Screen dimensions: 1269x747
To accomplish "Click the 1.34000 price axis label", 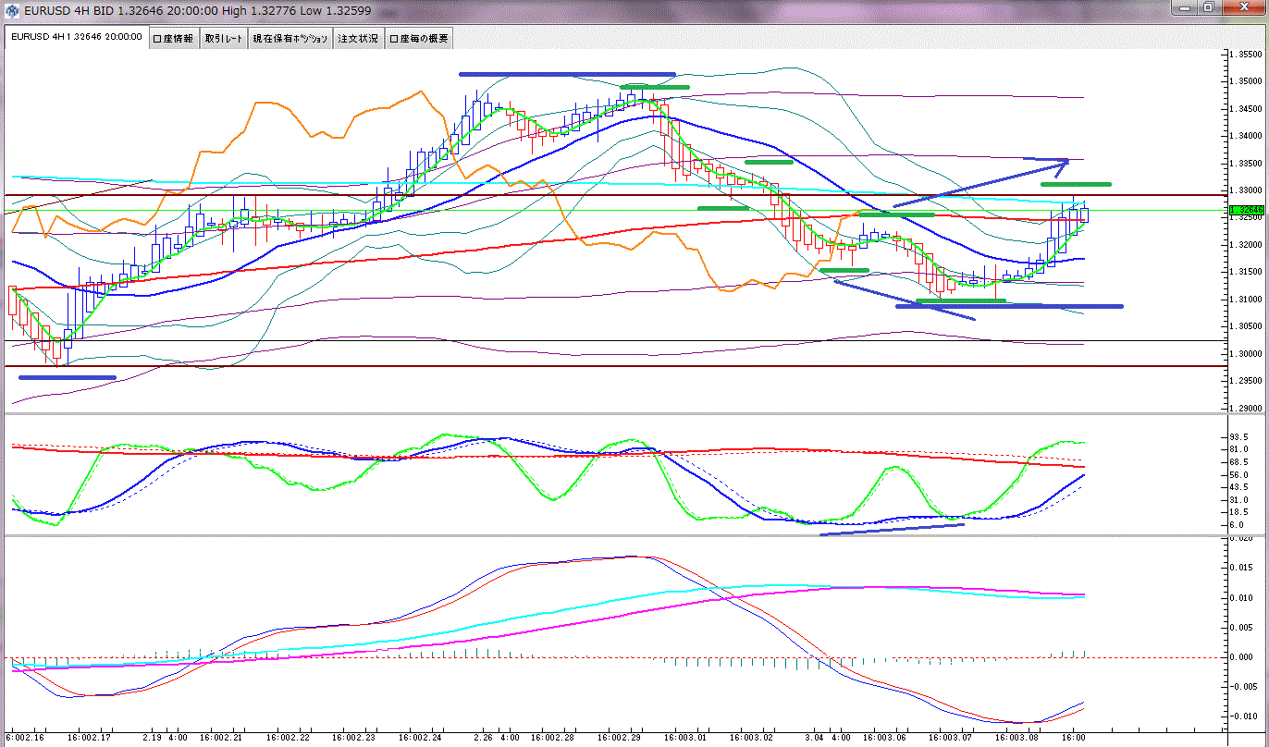I will coord(1245,136).
